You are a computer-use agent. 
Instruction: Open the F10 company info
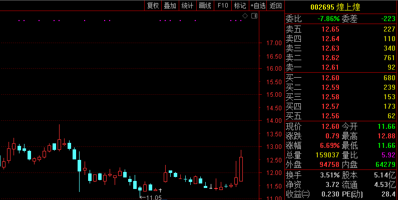tap(223, 6)
